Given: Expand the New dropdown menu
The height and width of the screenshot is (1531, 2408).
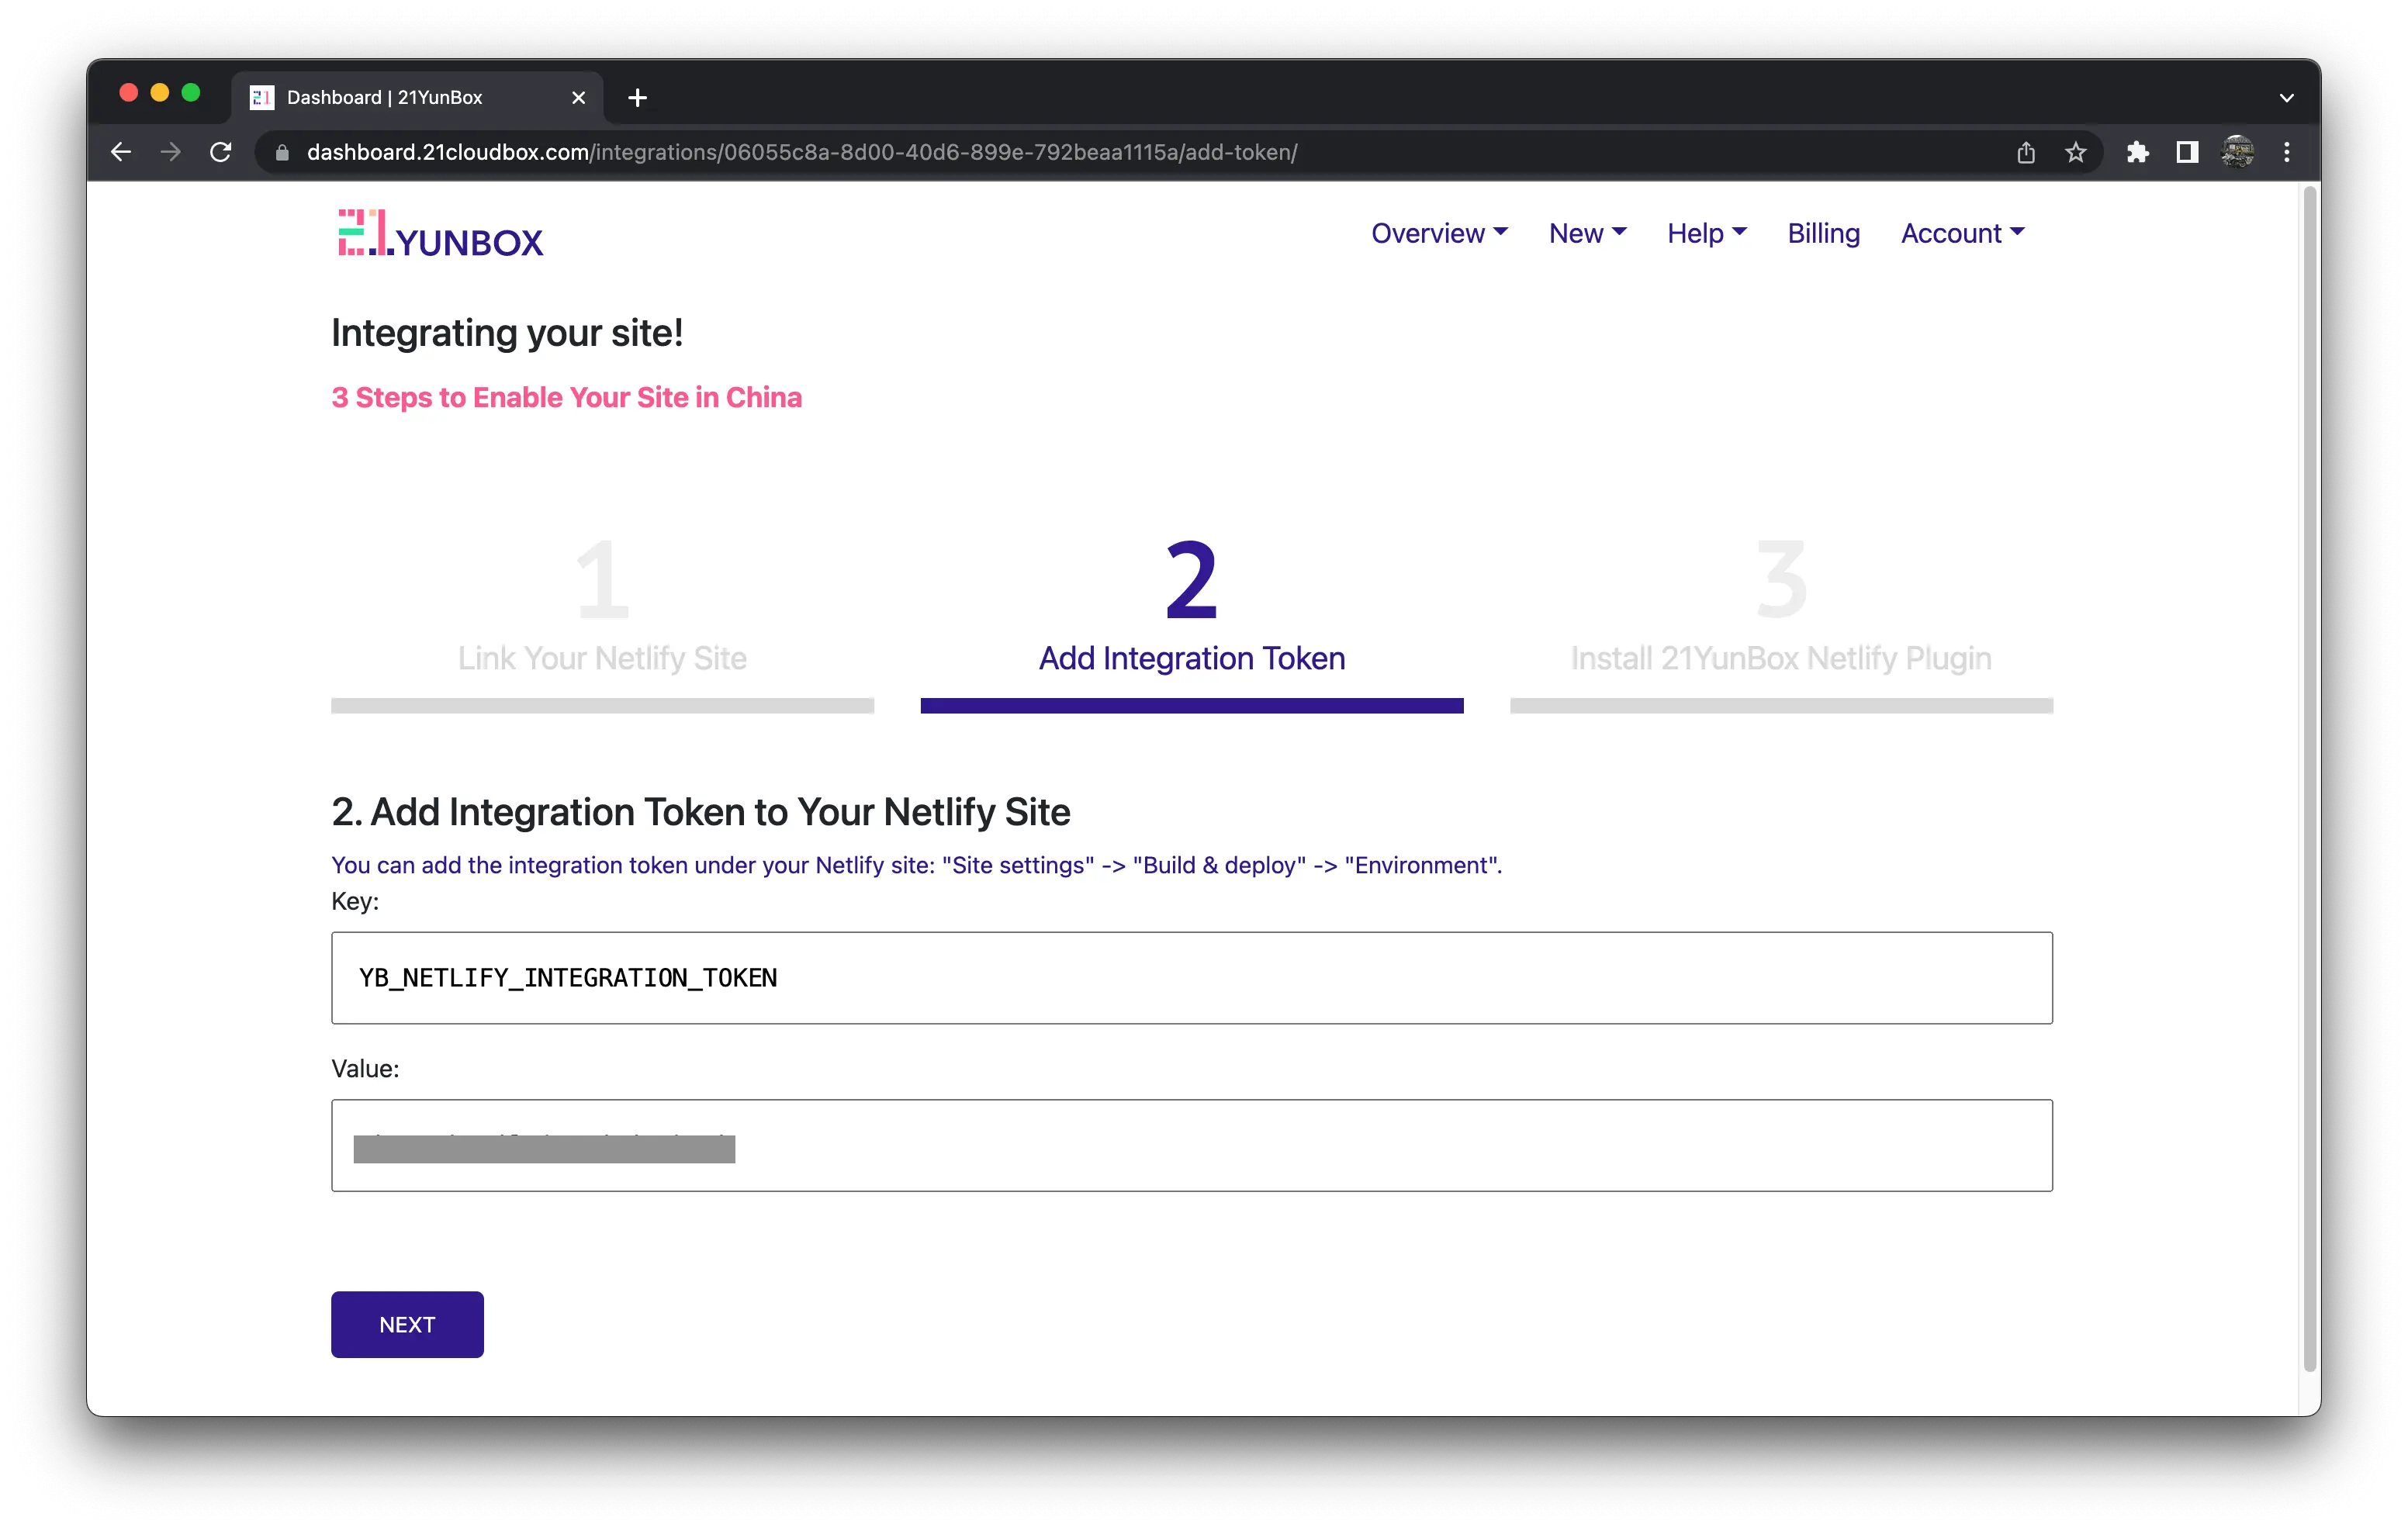Looking at the screenshot, I should click(x=1586, y=233).
